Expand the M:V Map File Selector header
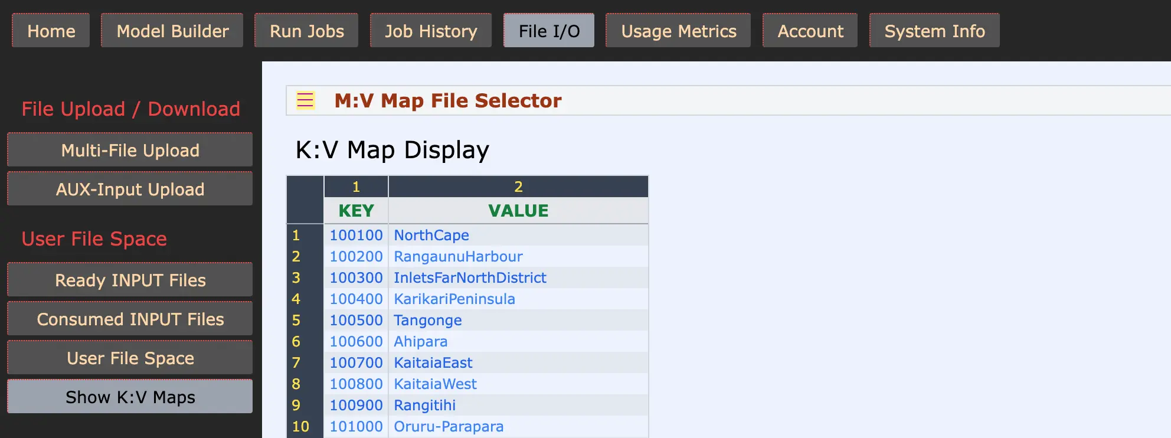The height and width of the screenshot is (438, 1171). [x=728, y=100]
